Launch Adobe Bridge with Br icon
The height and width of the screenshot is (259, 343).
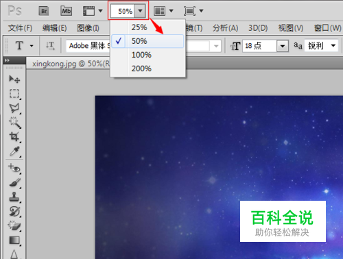pyautogui.click(x=44, y=11)
